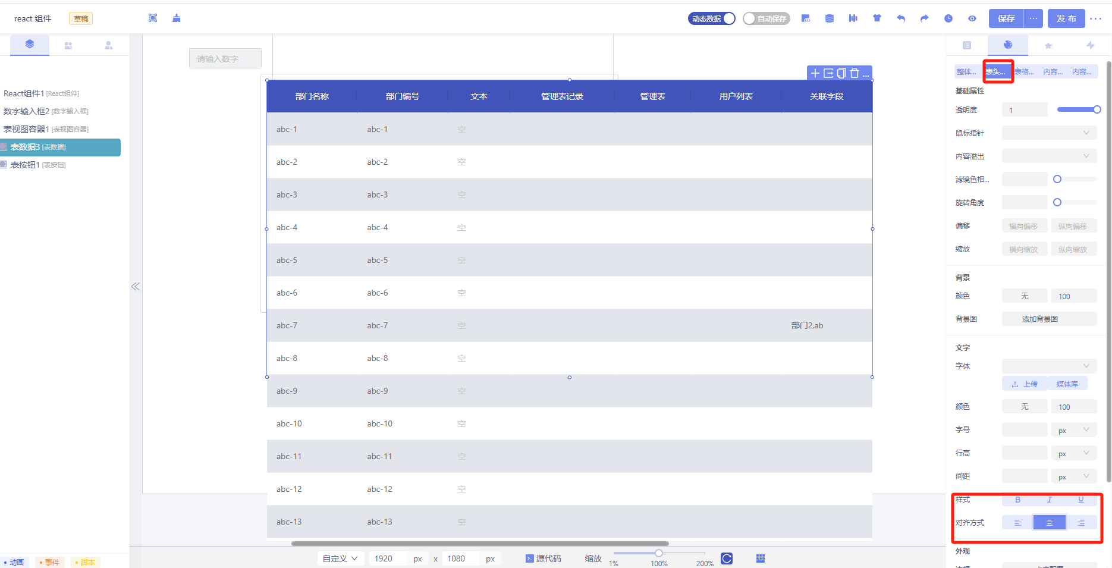Open the far-right three-dot menu
Image resolution: width=1112 pixels, height=568 pixels.
(x=1096, y=18)
